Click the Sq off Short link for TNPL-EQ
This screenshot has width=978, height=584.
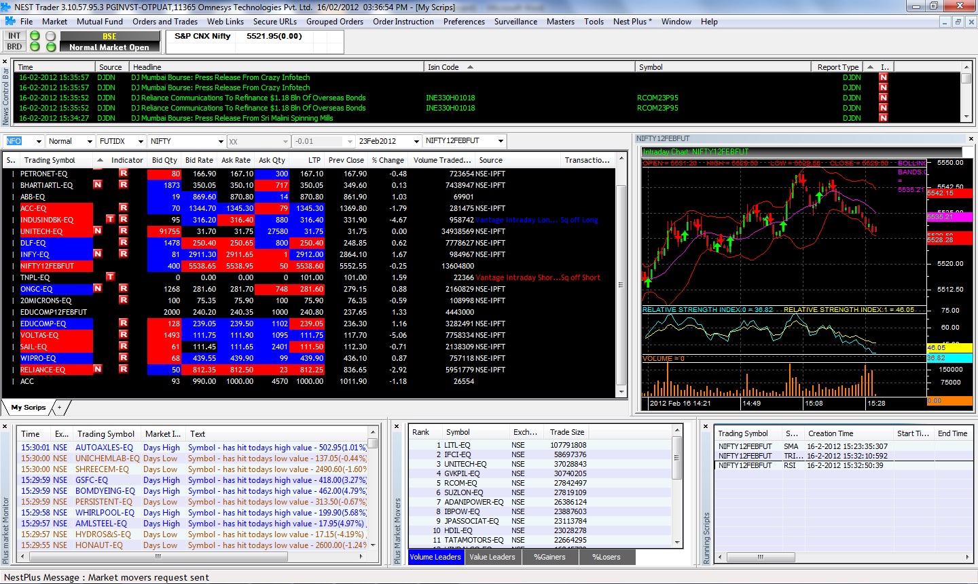581,277
